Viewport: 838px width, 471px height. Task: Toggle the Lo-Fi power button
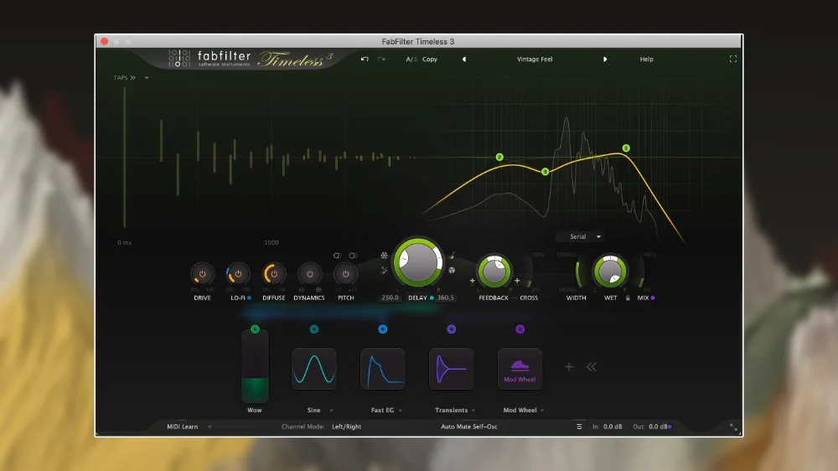point(238,274)
